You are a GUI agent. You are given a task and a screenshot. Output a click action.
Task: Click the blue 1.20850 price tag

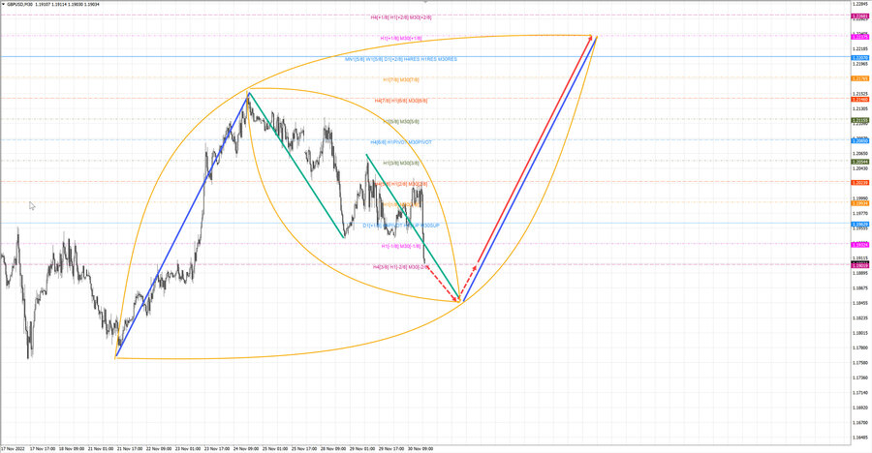pos(860,140)
